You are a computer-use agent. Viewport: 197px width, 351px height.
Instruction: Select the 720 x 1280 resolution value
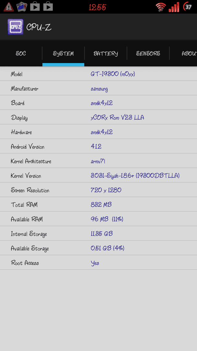(106, 190)
